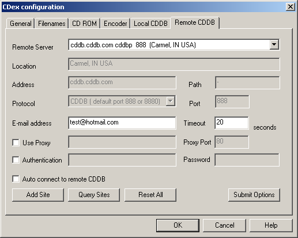Open Submit Options
The image size is (298, 238).
click(254, 195)
